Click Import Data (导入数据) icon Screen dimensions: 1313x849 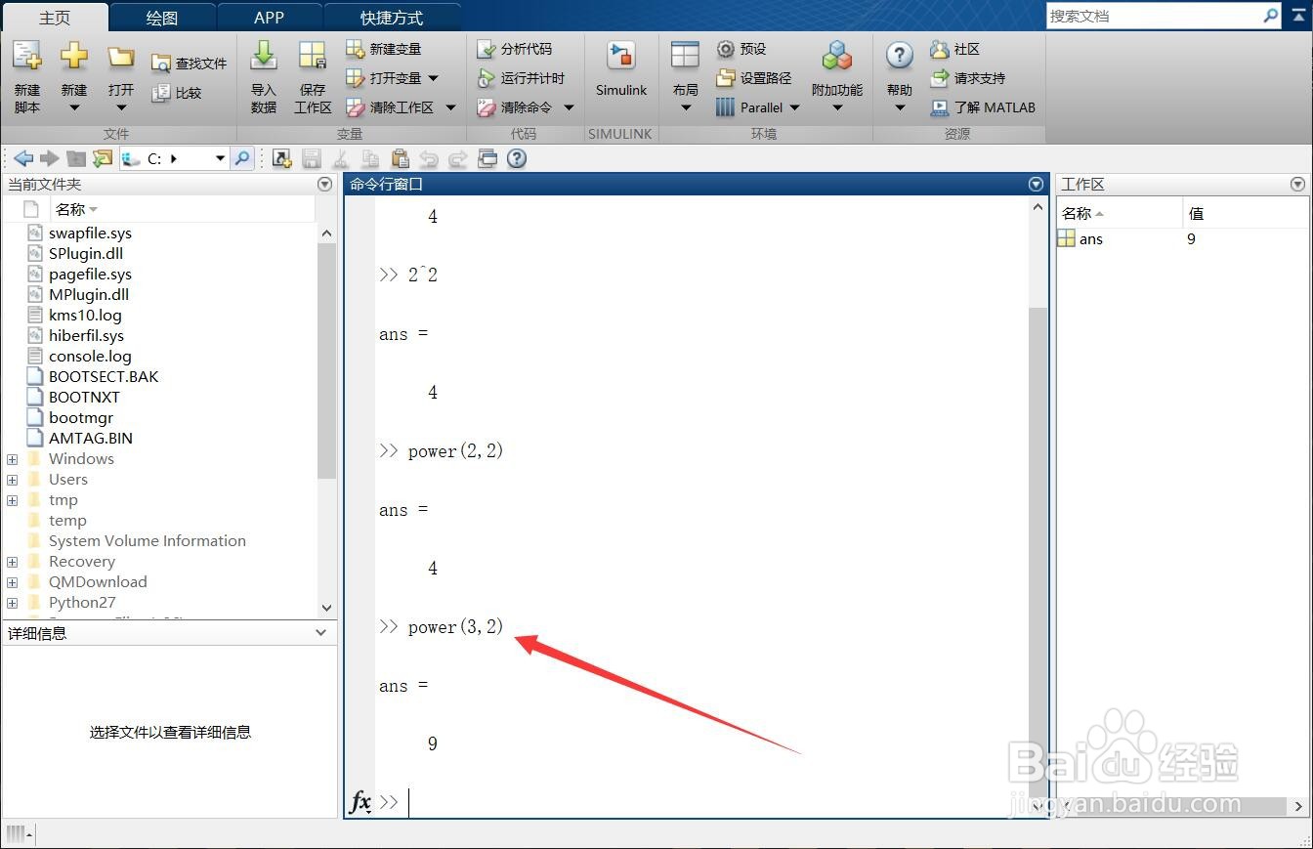(264, 57)
